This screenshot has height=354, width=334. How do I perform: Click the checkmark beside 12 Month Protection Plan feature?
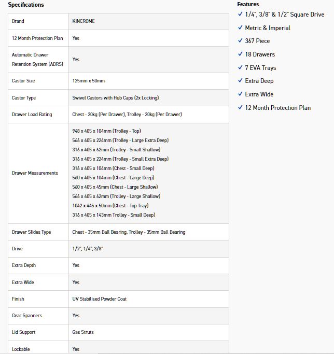click(240, 108)
